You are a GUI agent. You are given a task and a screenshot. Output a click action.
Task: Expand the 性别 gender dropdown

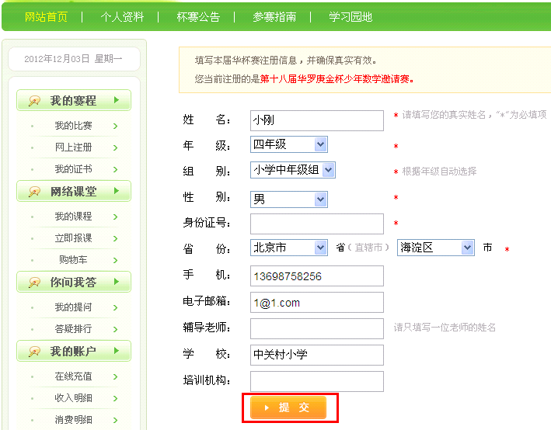tap(320, 199)
